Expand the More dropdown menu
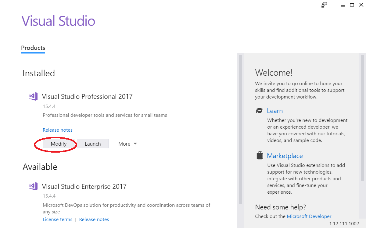Viewport: 366px width, 228px height. [127, 144]
